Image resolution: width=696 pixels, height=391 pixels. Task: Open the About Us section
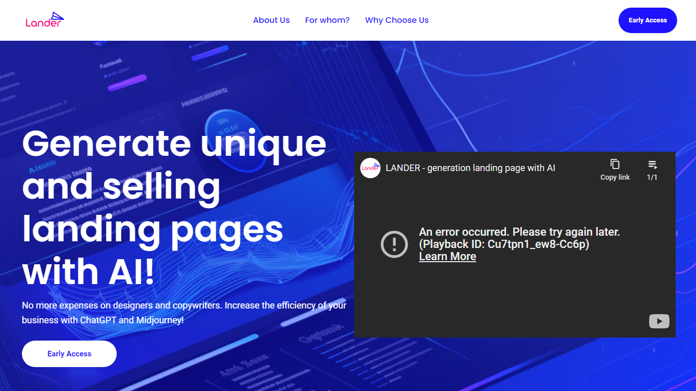tap(271, 20)
